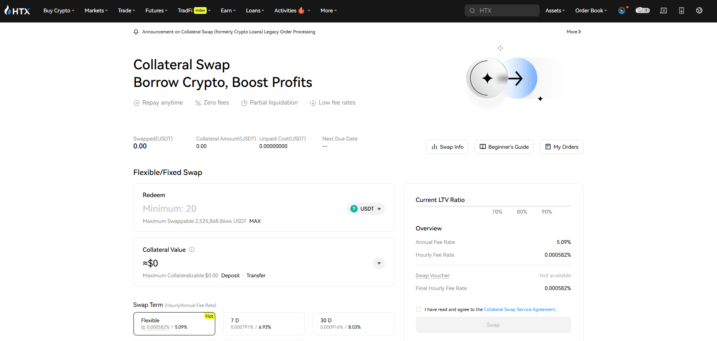The height and width of the screenshot is (341, 717).
Task: Open the Earn menu
Action: point(228,10)
